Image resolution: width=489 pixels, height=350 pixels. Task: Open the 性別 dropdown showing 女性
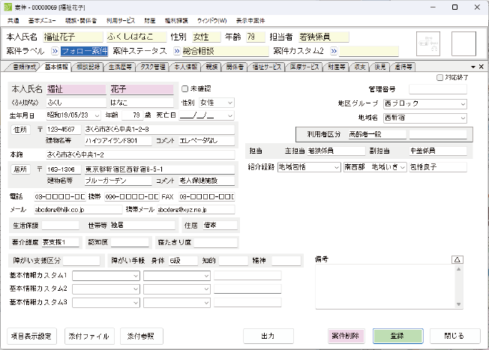coord(217,102)
